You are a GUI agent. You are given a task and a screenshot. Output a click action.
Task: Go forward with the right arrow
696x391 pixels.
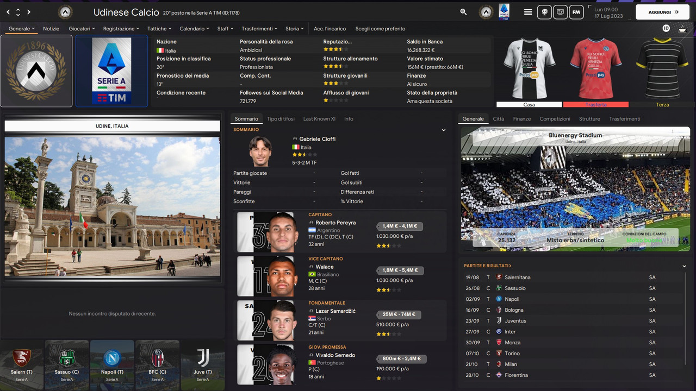pyautogui.click(x=29, y=12)
